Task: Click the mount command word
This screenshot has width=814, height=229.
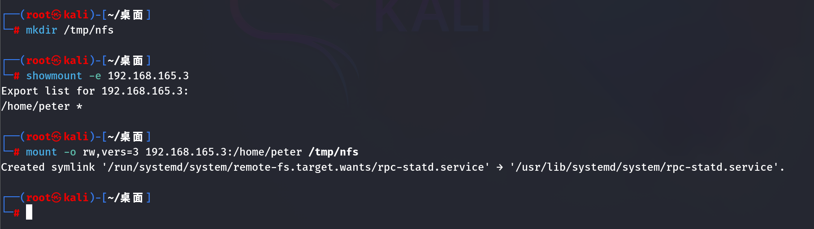Action: click(42, 152)
